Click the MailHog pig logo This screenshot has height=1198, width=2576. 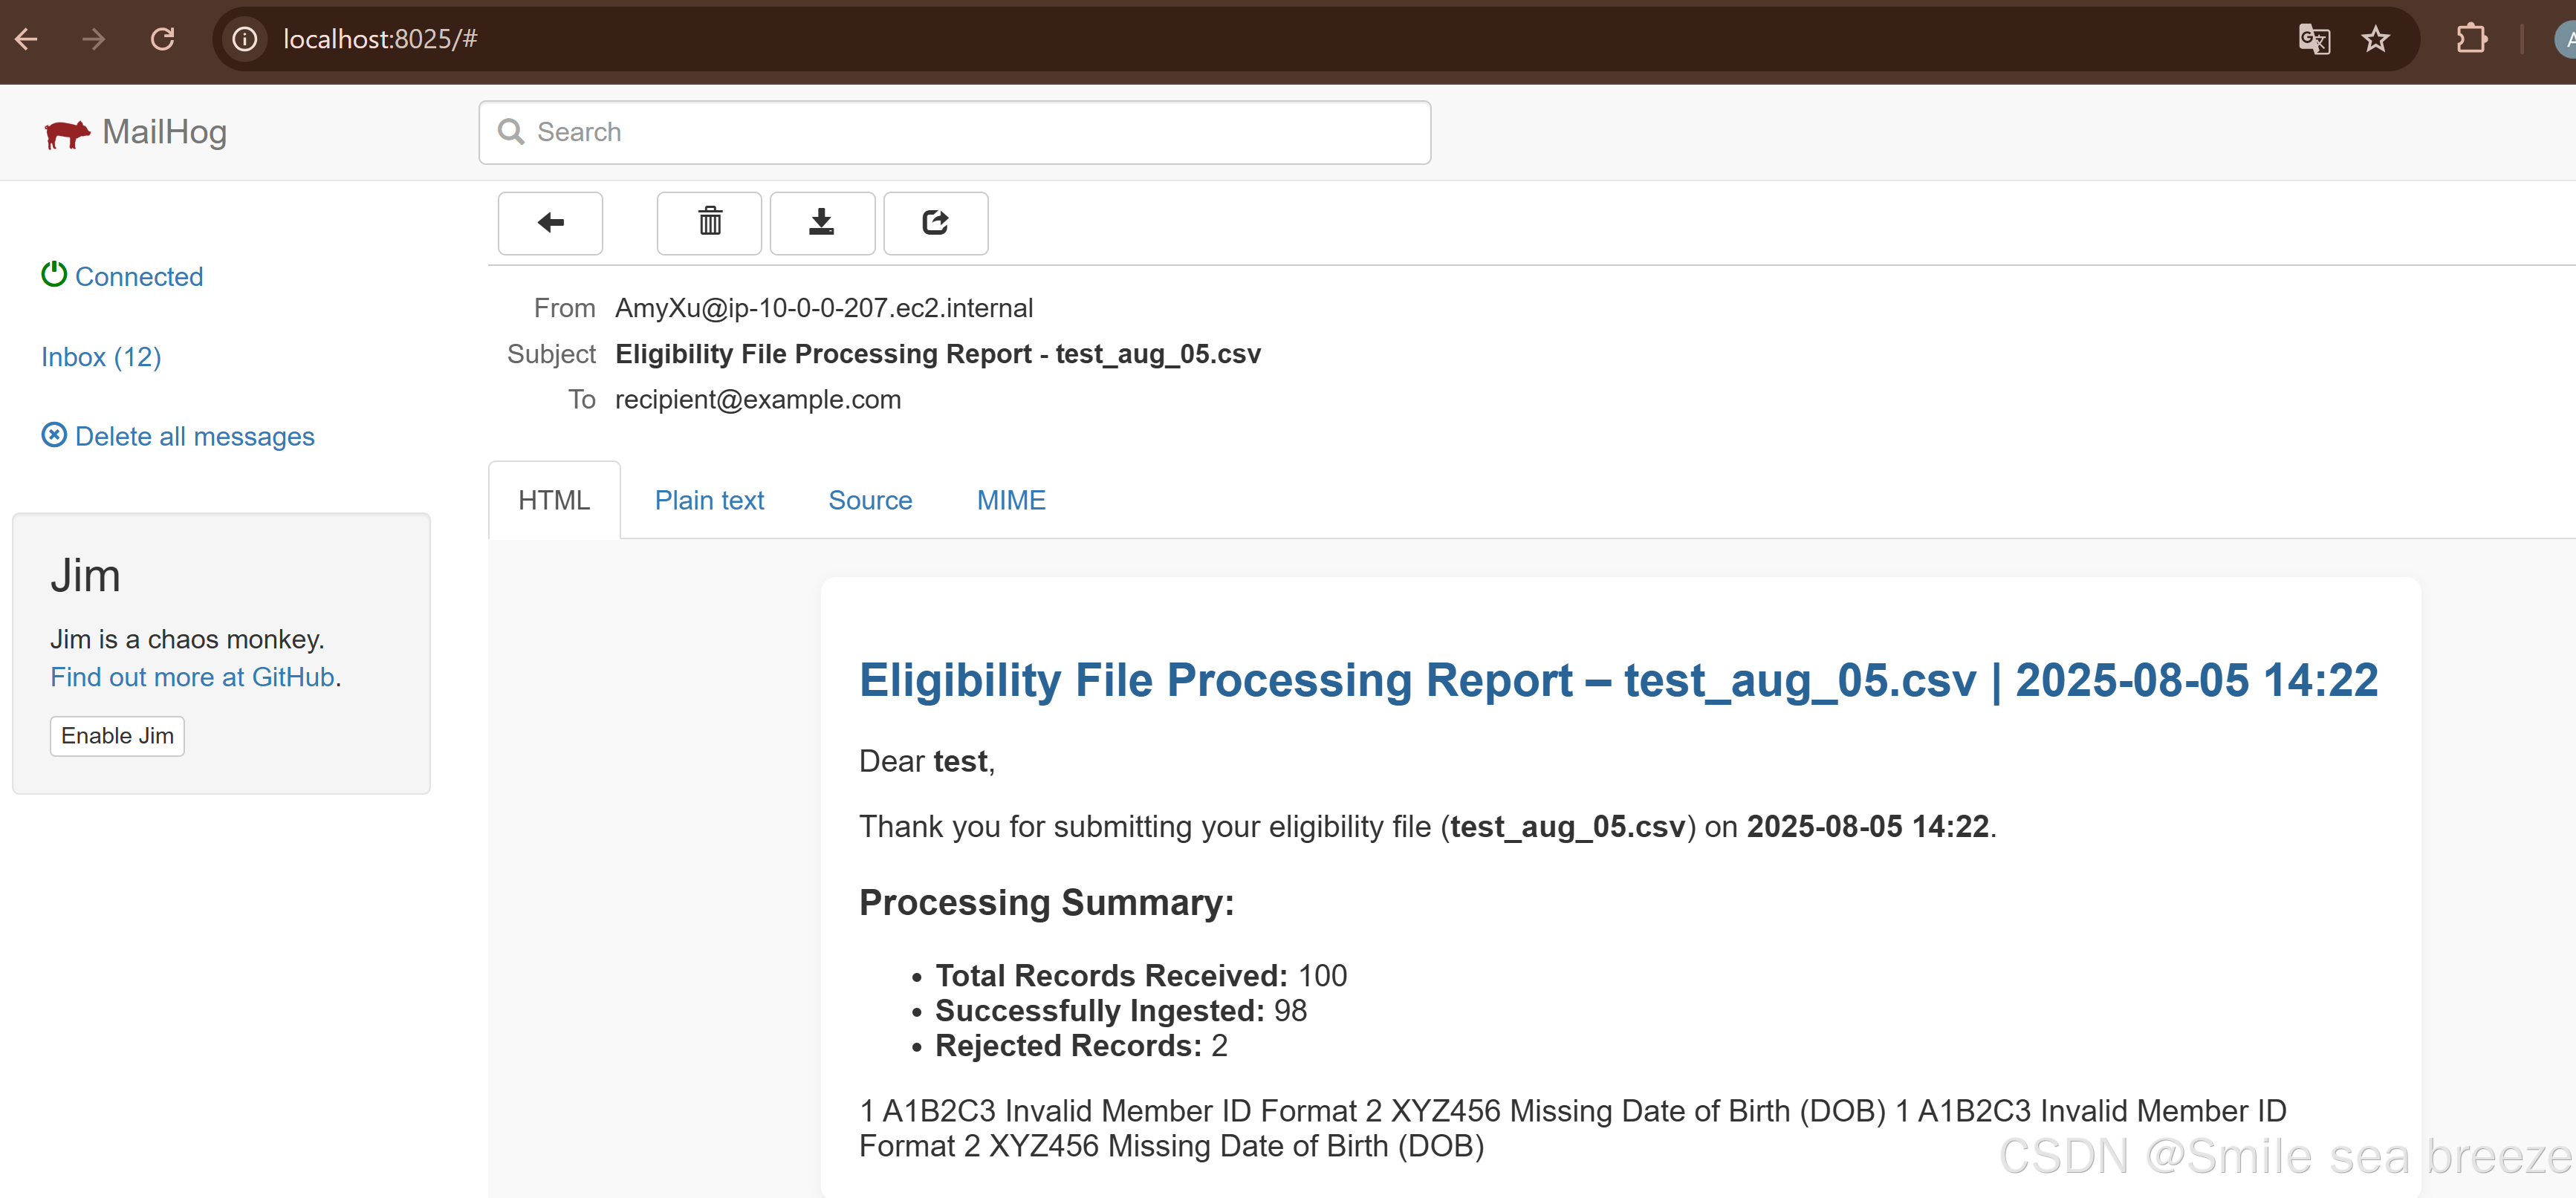(67, 133)
